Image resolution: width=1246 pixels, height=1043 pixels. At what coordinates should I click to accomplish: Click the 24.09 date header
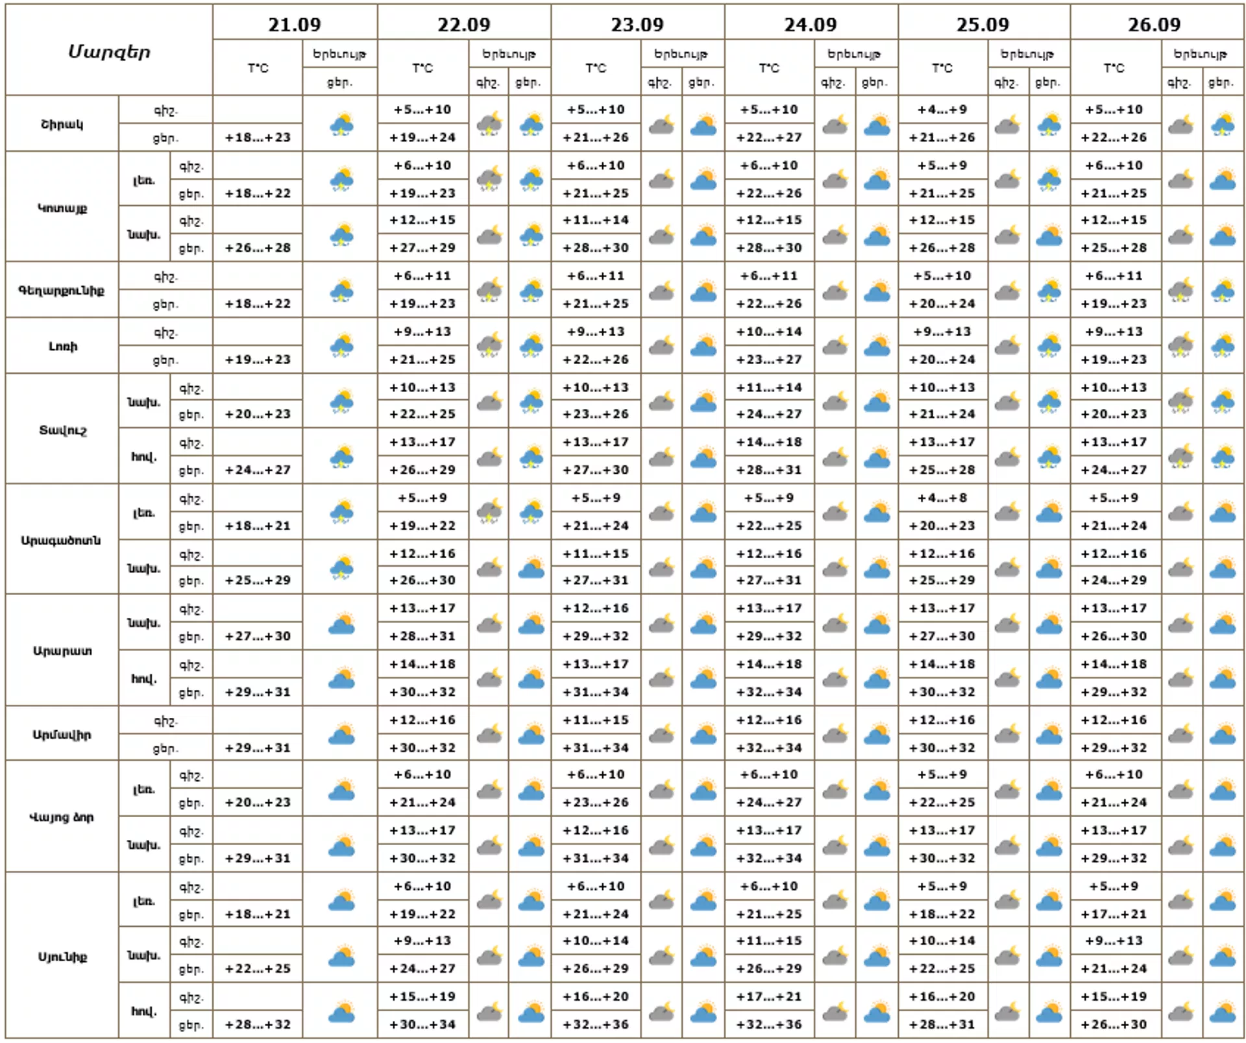pos(811,25)
